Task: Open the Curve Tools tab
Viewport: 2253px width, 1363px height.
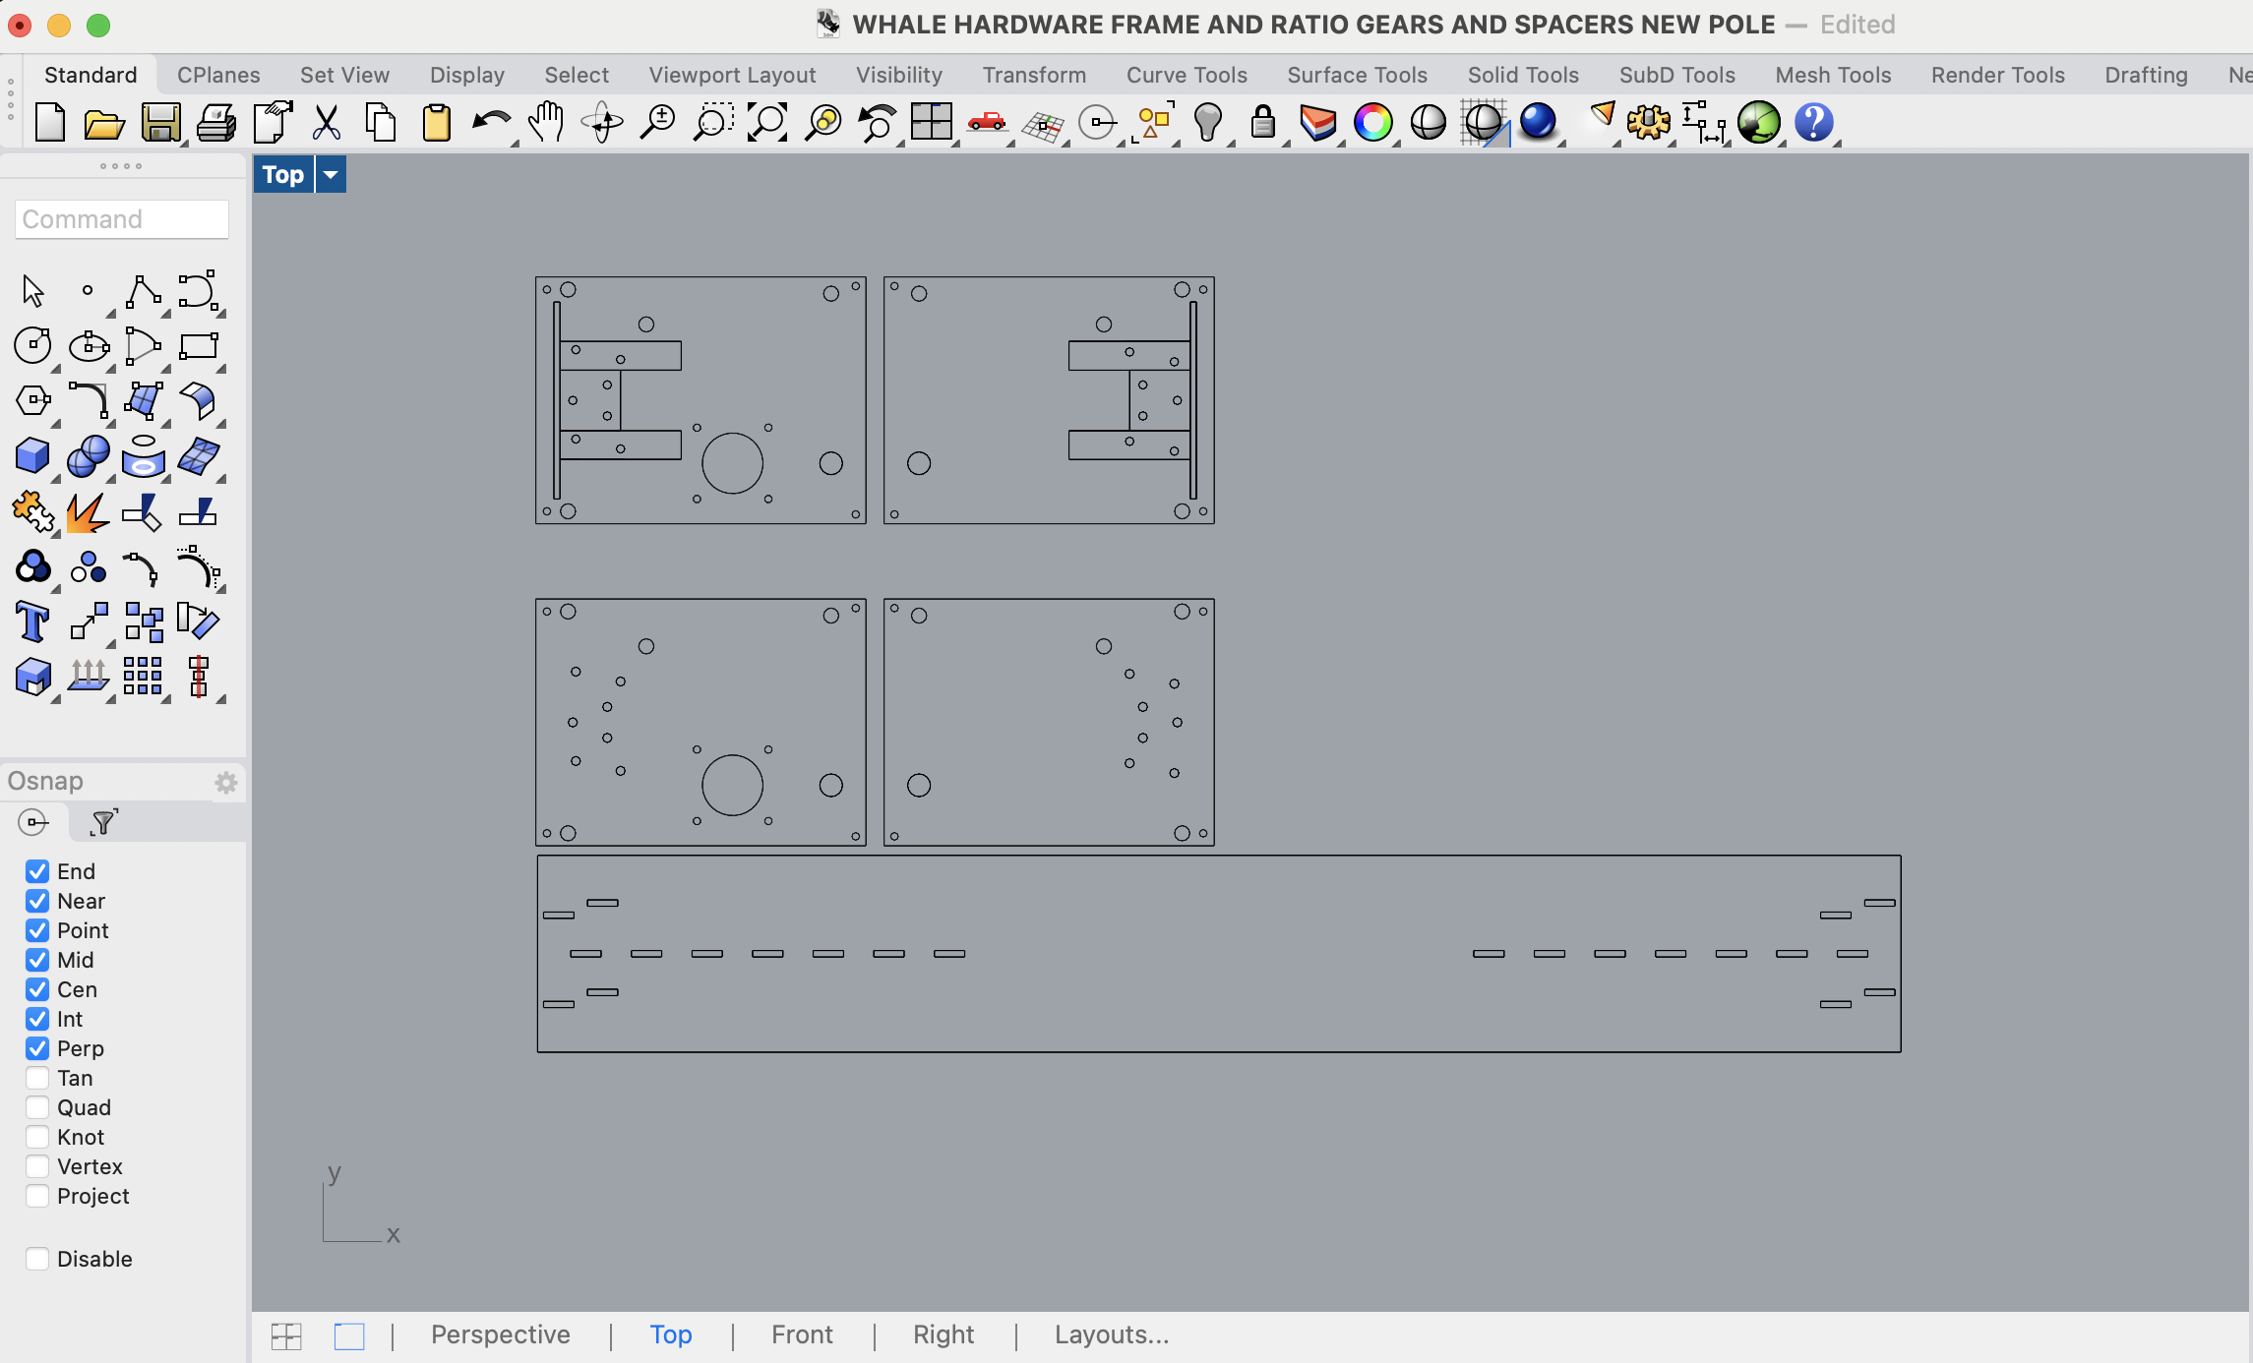Action: pos(1187,75)
